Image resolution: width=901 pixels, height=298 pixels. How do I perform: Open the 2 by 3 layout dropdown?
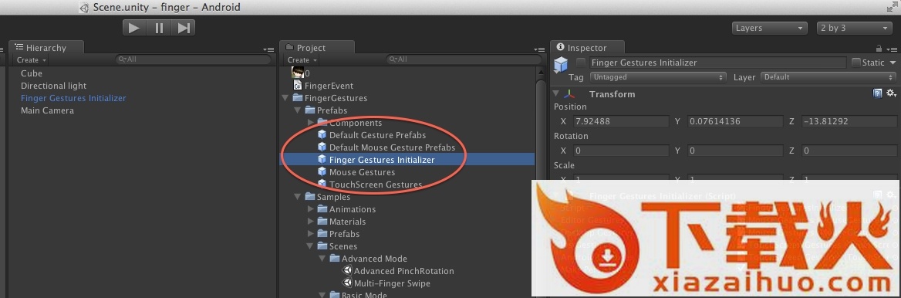click(855, 28)
